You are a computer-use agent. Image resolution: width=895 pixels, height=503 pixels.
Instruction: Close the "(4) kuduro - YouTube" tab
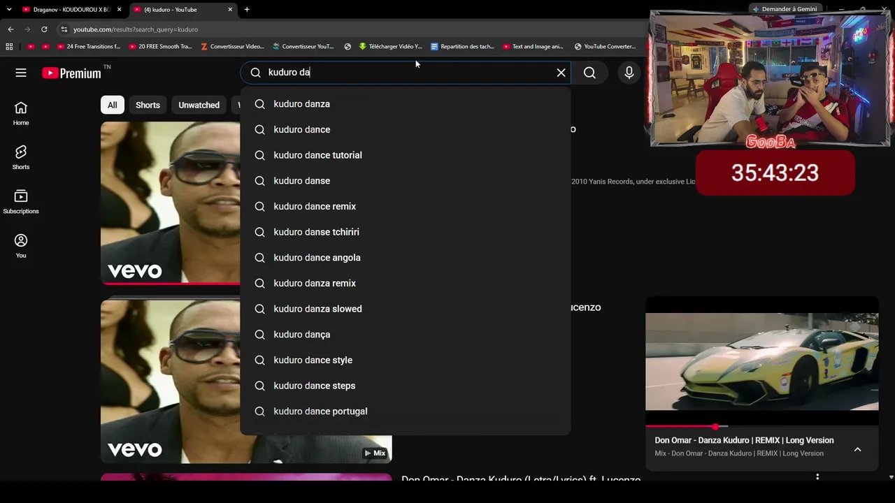click(x=230, y=10)
